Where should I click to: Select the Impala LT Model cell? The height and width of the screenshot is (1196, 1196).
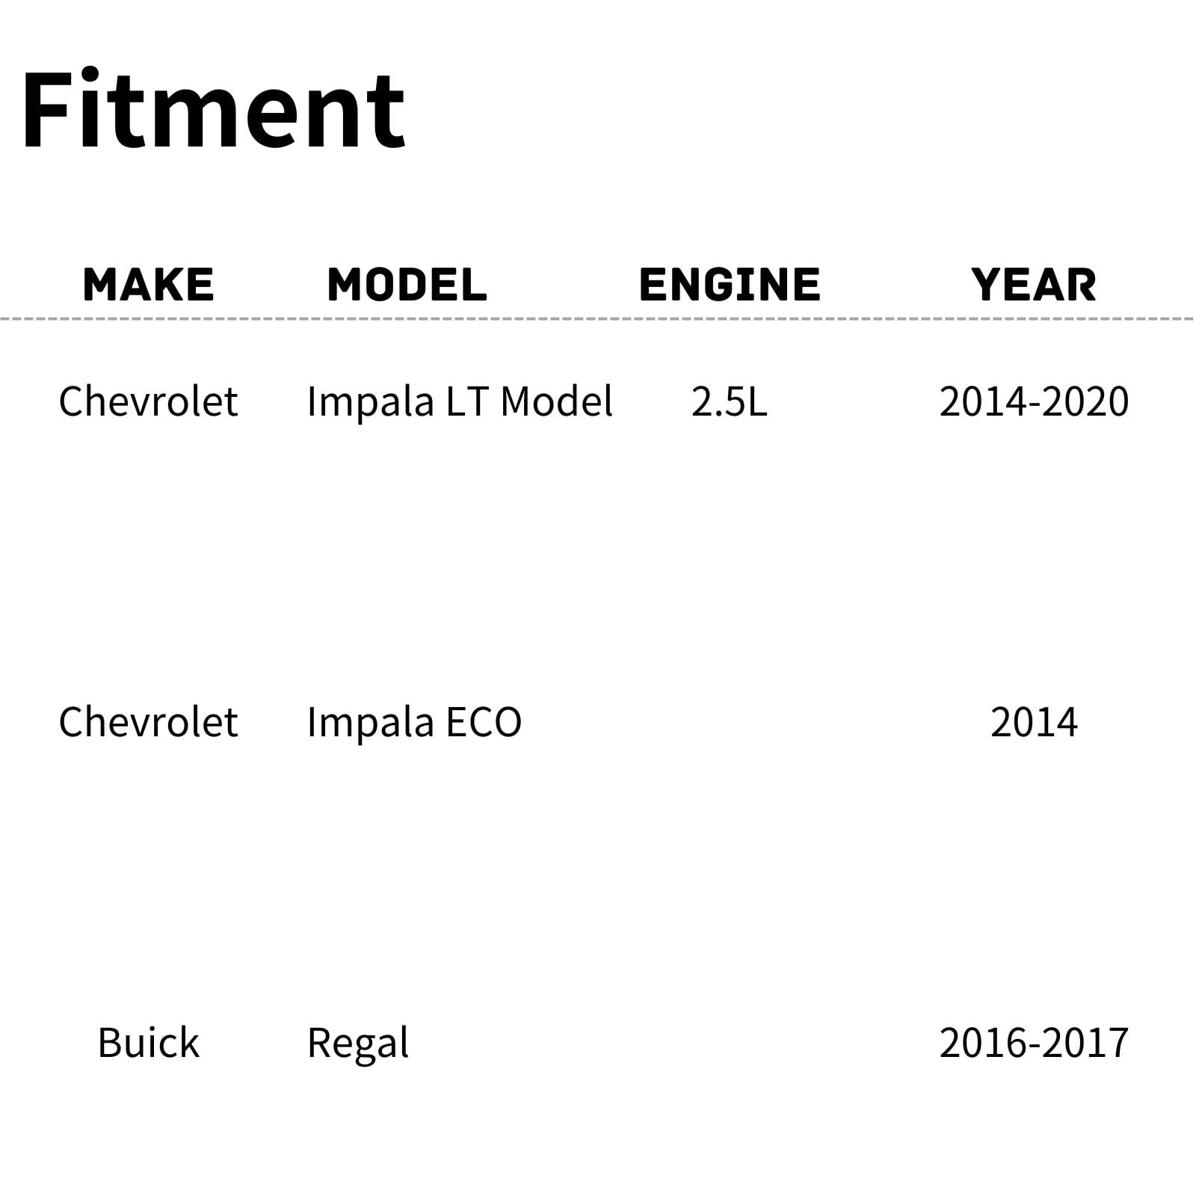tap(460, 401)
